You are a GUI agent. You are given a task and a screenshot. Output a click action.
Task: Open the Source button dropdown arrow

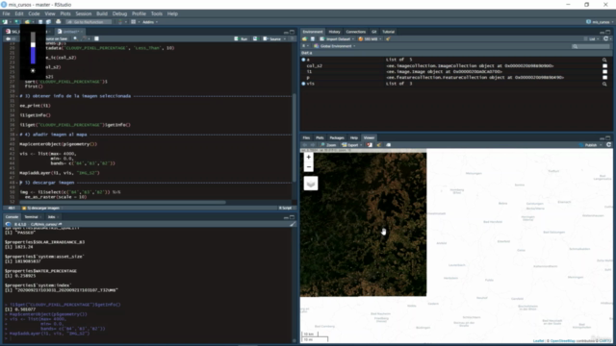coord(285,38)
